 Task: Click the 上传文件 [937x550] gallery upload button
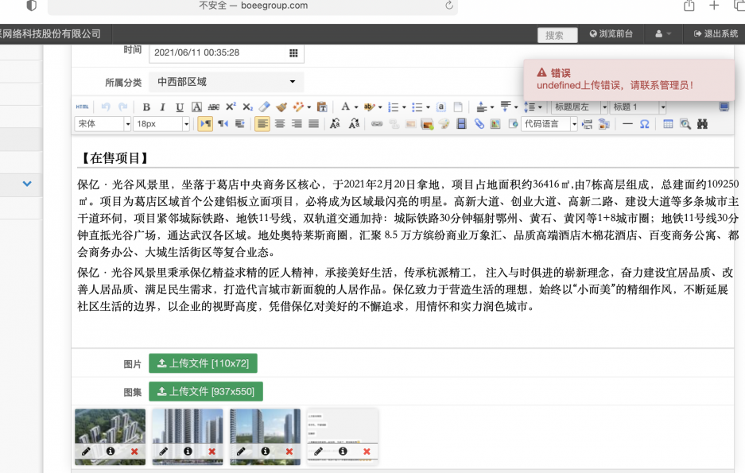[205, 391]
